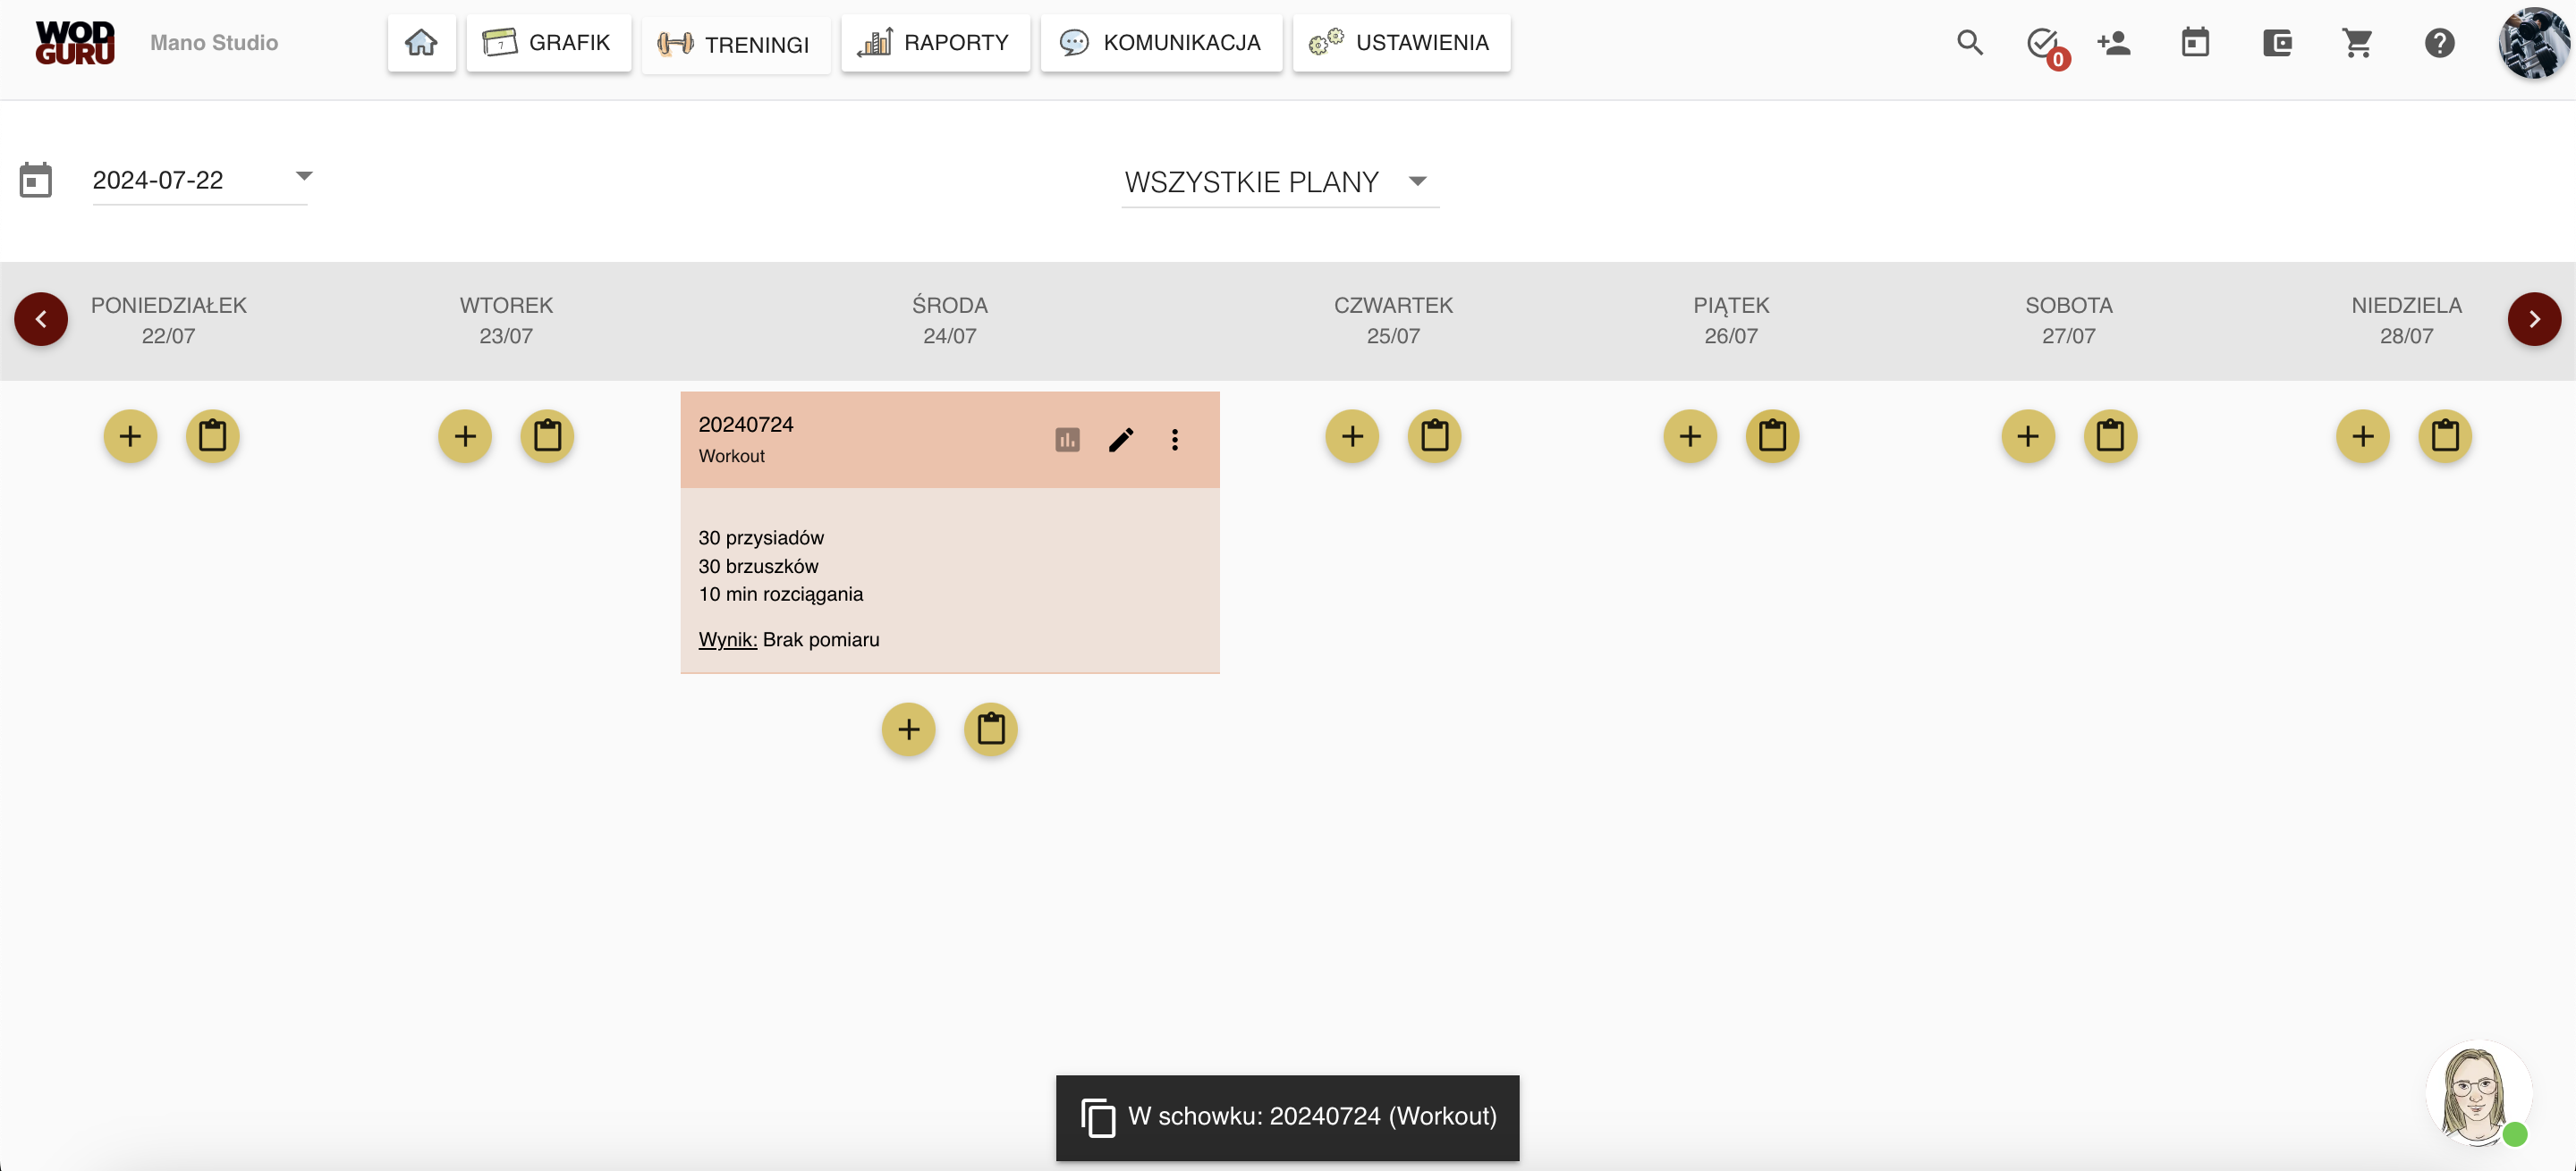Add workout on Niedziela 28/07
2576x1171 pixels.
click(2363, 435)
